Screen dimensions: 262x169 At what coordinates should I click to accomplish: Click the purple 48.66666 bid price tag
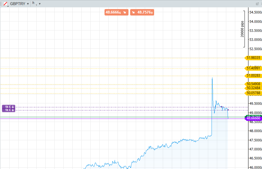(253, 119)
